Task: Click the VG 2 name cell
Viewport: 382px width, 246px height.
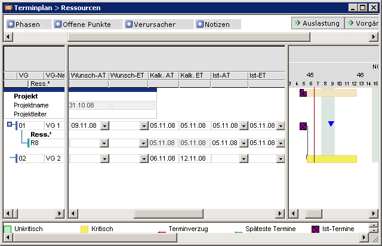Action: (x=53, y=158)
